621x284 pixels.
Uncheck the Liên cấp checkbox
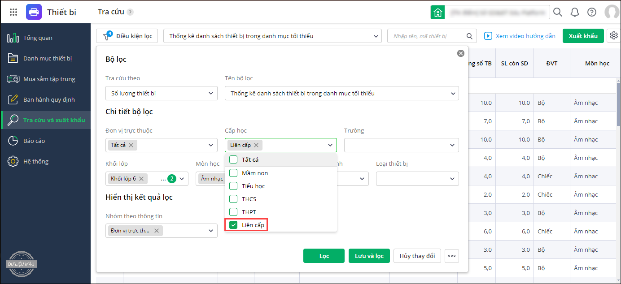(233, 225)
